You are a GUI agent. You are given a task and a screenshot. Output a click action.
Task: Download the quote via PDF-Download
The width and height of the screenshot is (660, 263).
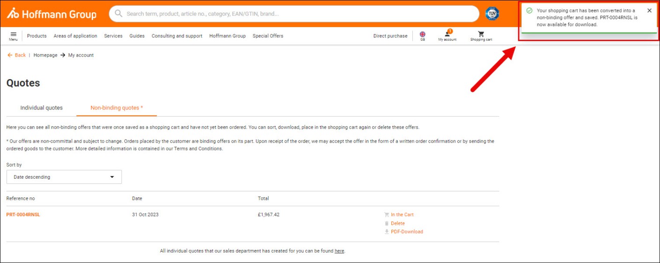coord(406,232)
